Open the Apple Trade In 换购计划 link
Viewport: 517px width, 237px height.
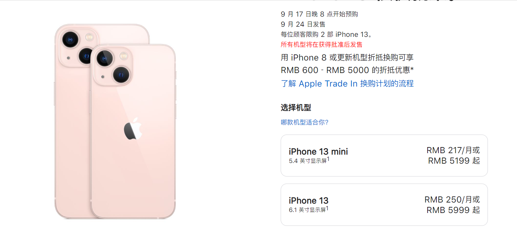point(347,84)
